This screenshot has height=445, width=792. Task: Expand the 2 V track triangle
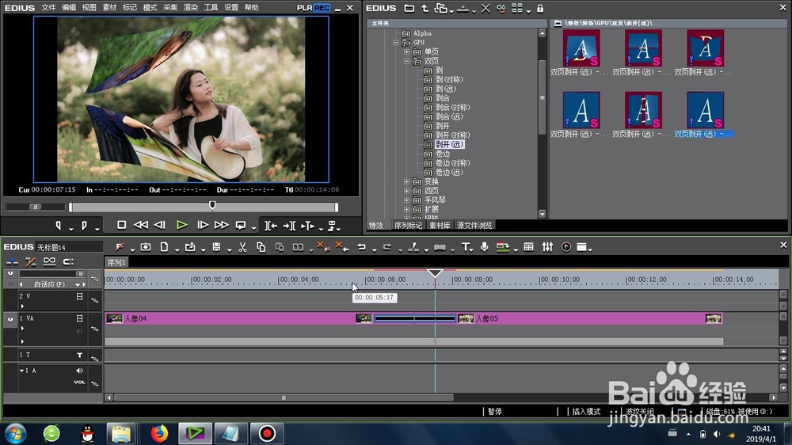click(22, 306)
